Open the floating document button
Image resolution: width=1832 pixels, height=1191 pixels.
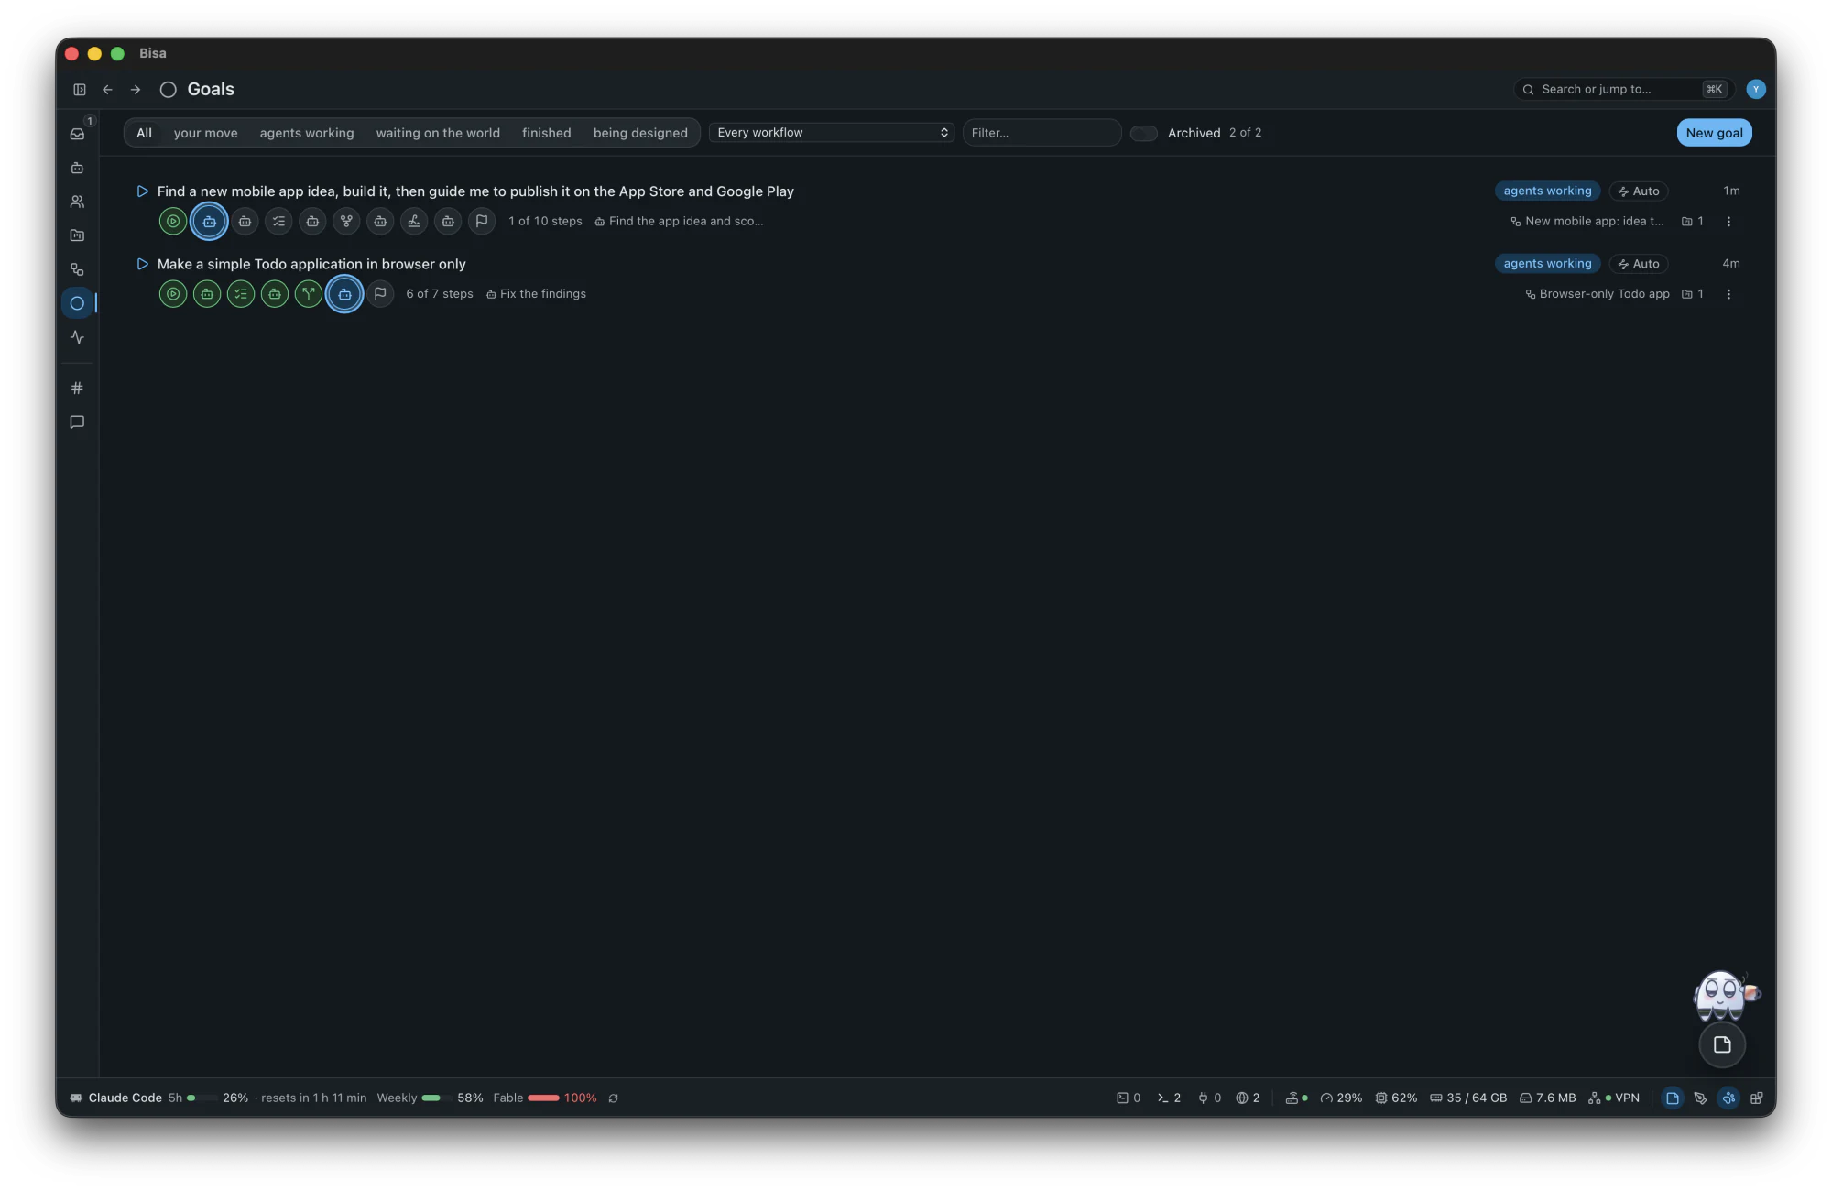[1722, 1045]
